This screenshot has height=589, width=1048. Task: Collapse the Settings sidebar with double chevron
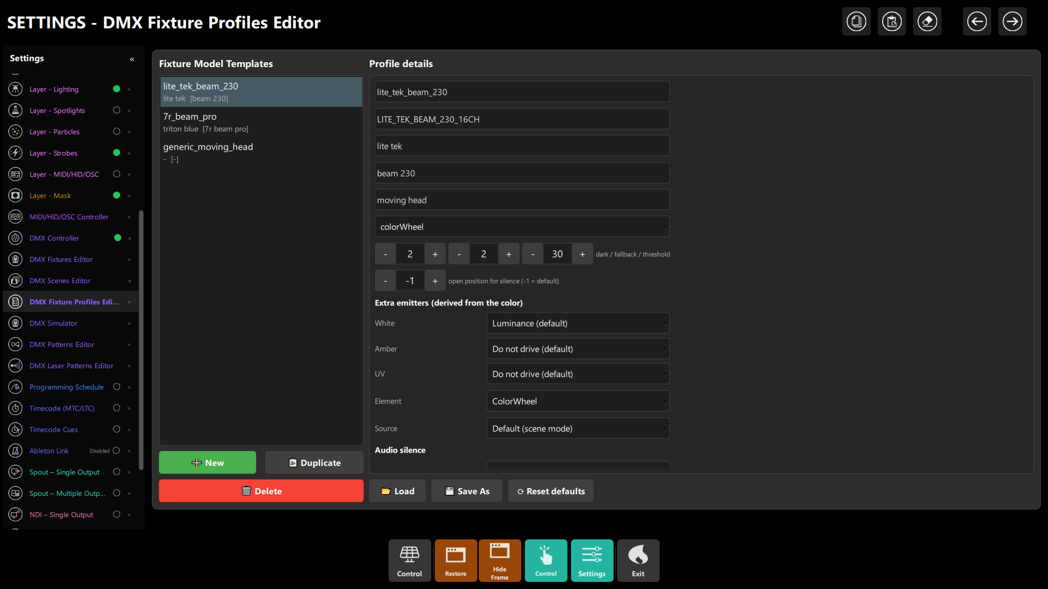(x=132, y=59)
